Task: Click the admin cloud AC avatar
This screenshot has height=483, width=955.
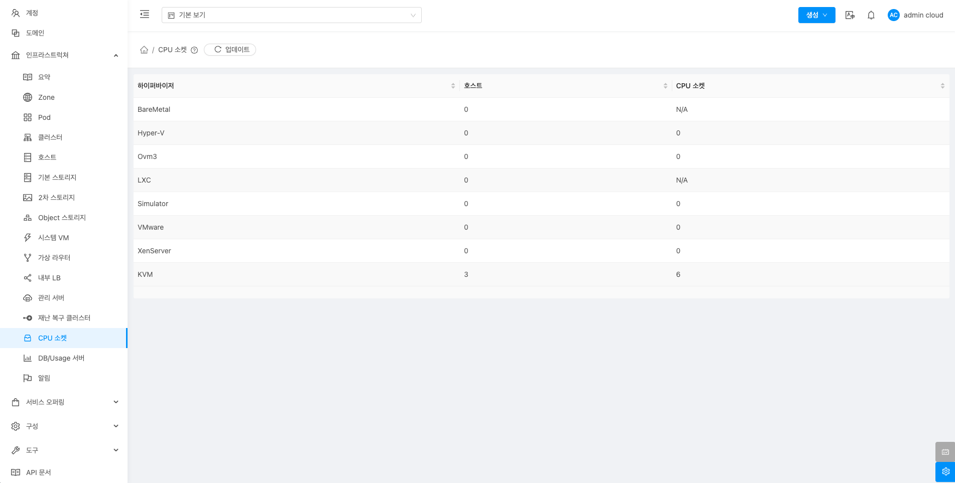Action: (893, 15)
